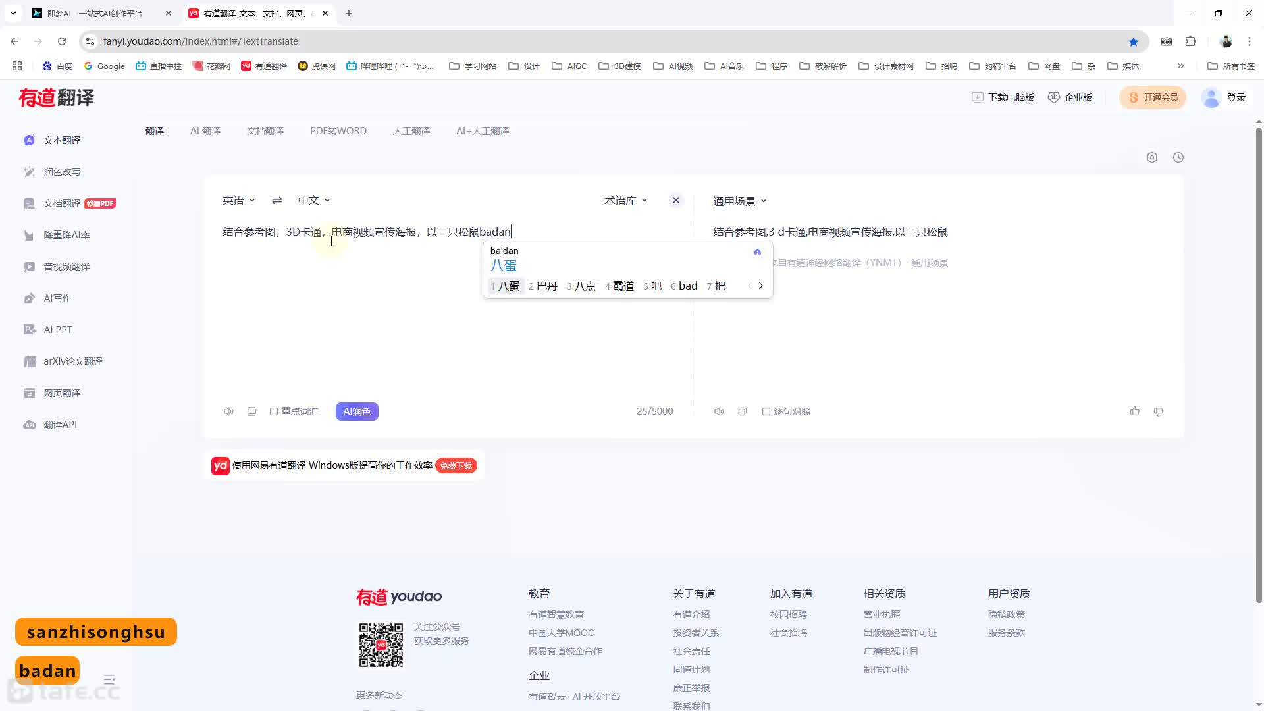Open translation history clock icon
1264x711 pixels.
[x=1178, y=157]
